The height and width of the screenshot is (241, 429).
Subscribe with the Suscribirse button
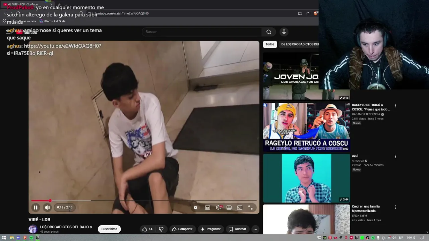(109, 229)
